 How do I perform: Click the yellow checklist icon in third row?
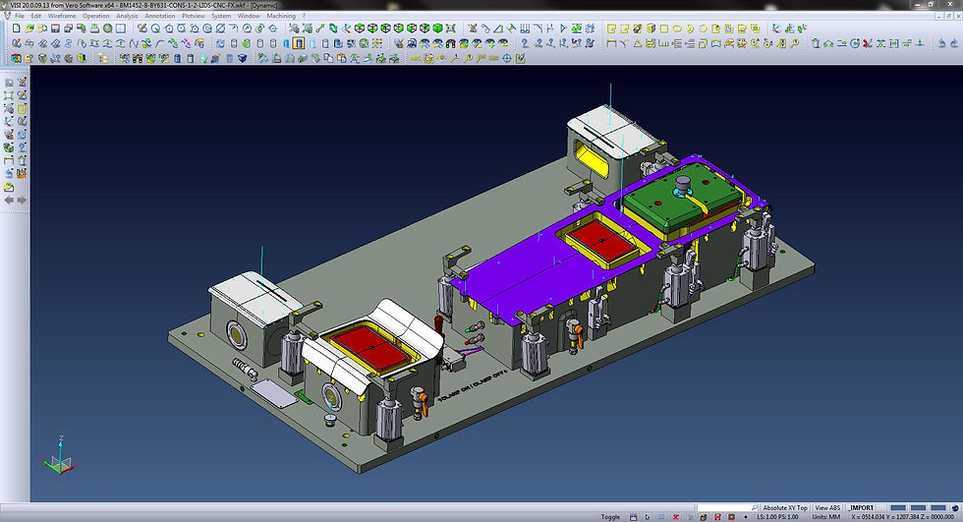click(520, 58)
